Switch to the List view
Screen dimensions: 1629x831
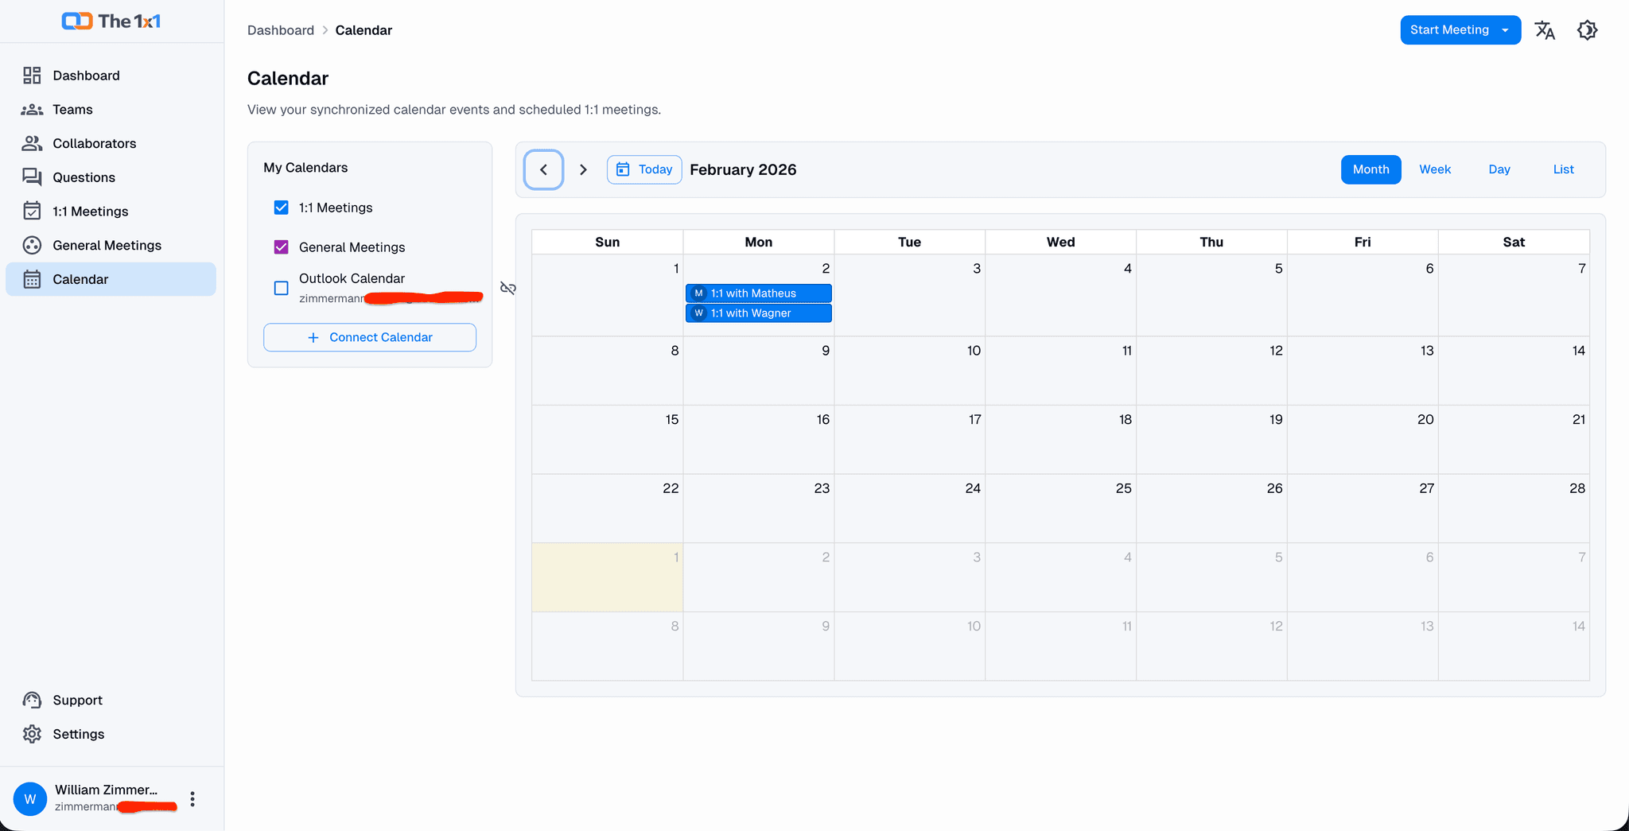1562,169
